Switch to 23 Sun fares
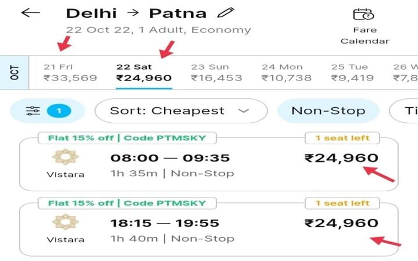Viewport: 418px width, 261px height. 217,73
